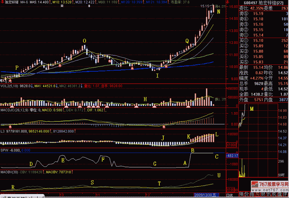The height and width of the screenshot is (198, 289).
Task: Click the X1000 scale icon in L3 panel
Action: point(231,145)
